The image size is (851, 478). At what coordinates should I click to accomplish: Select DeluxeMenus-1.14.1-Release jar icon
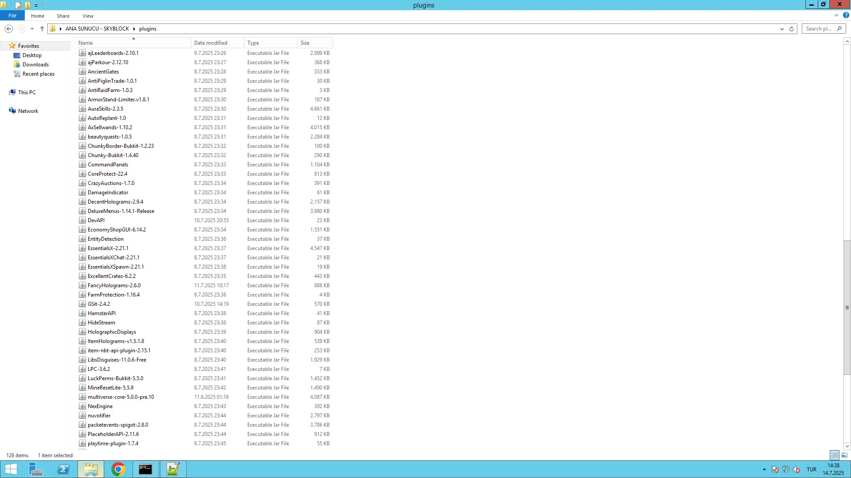pos(82,211)
